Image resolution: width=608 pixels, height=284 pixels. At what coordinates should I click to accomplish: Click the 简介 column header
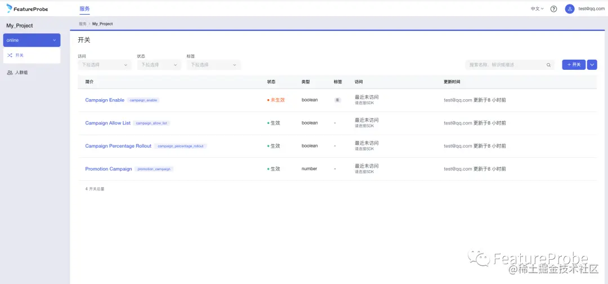(89, 82)
